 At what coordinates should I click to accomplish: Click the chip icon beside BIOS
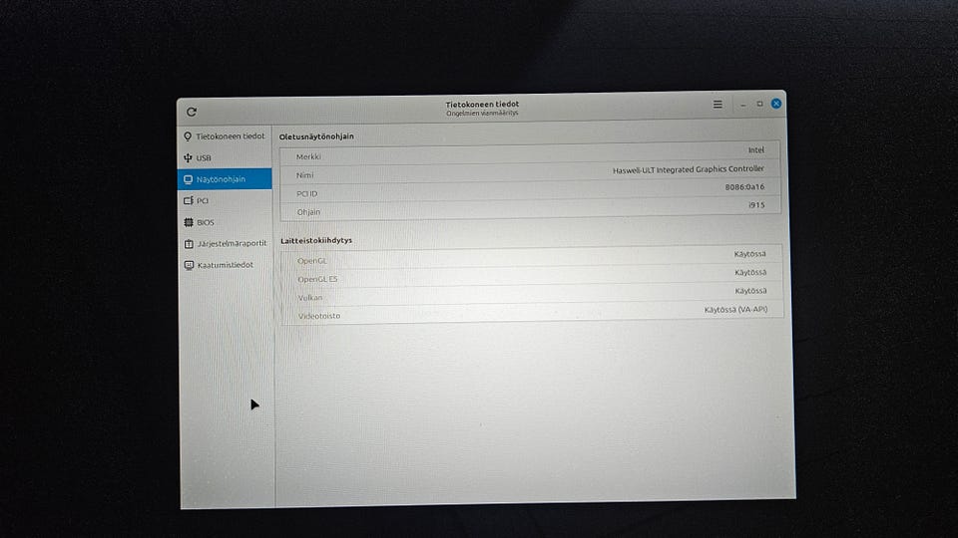[x=189, y=222]
